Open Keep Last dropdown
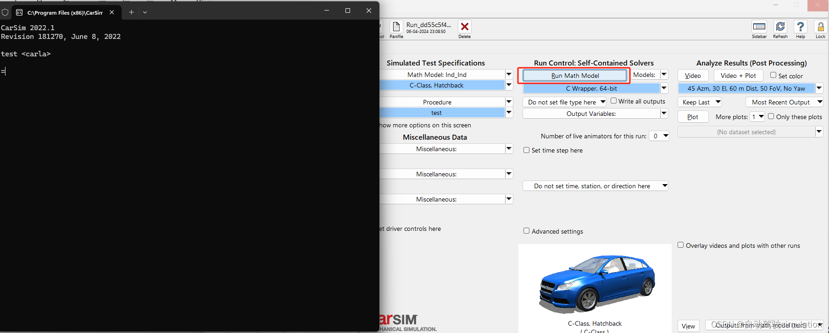This screenshot has width=829, height=333. (700, 102)
